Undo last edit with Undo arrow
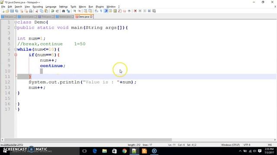The width and height of the screenshot is (277, 155). (x=52, y=11)
